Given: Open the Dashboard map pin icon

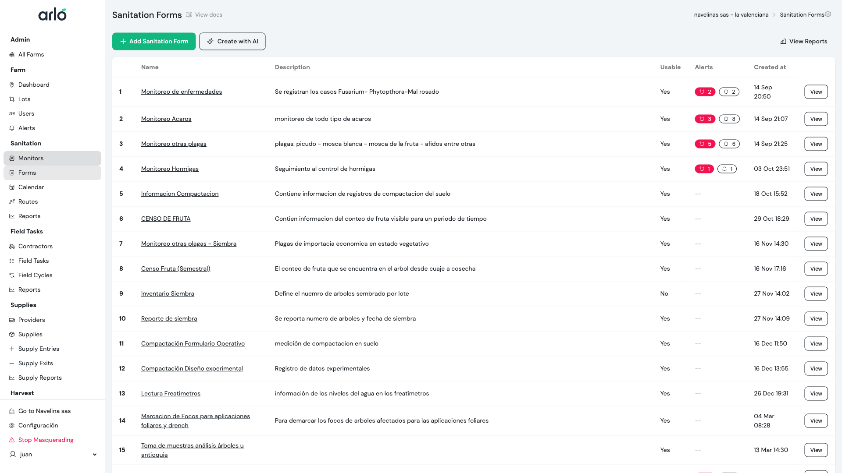Looking at the screenshot, I should 12,85.
